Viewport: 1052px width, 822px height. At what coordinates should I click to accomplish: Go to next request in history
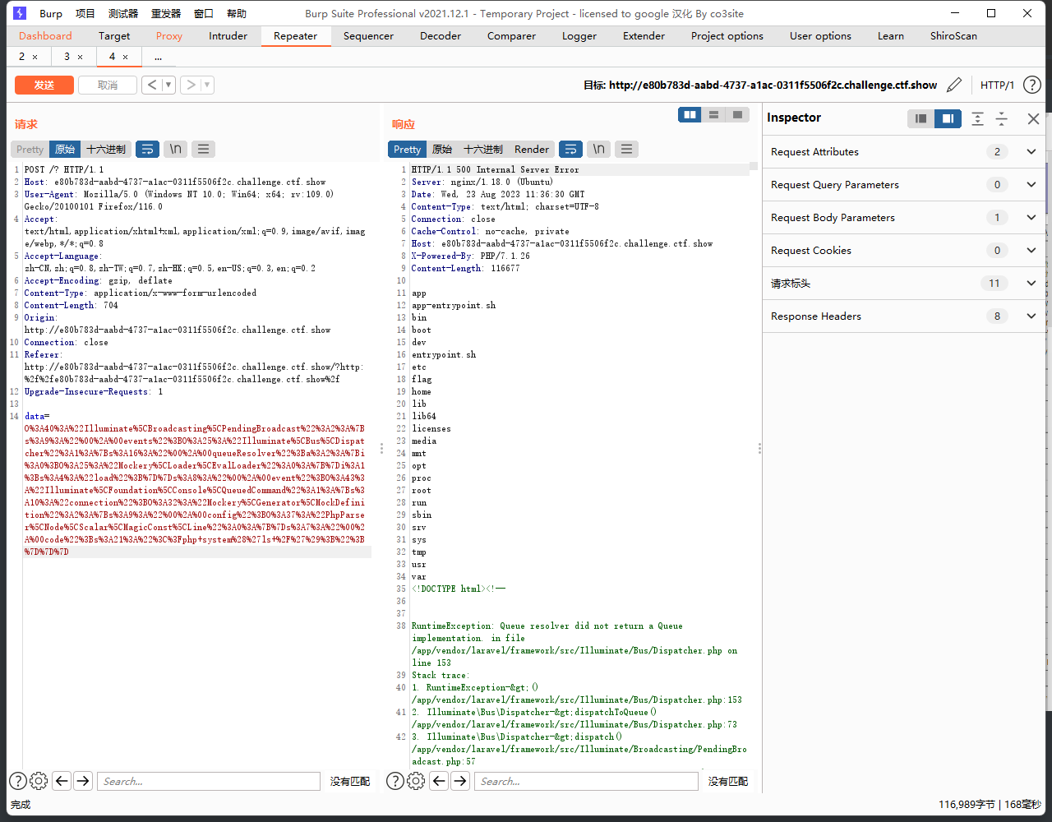(x=190, y=85)
